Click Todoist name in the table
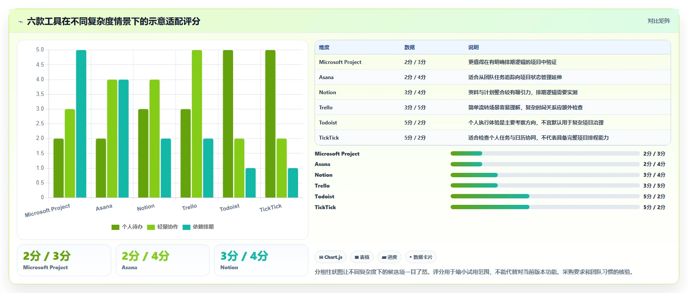 [328, 123]
